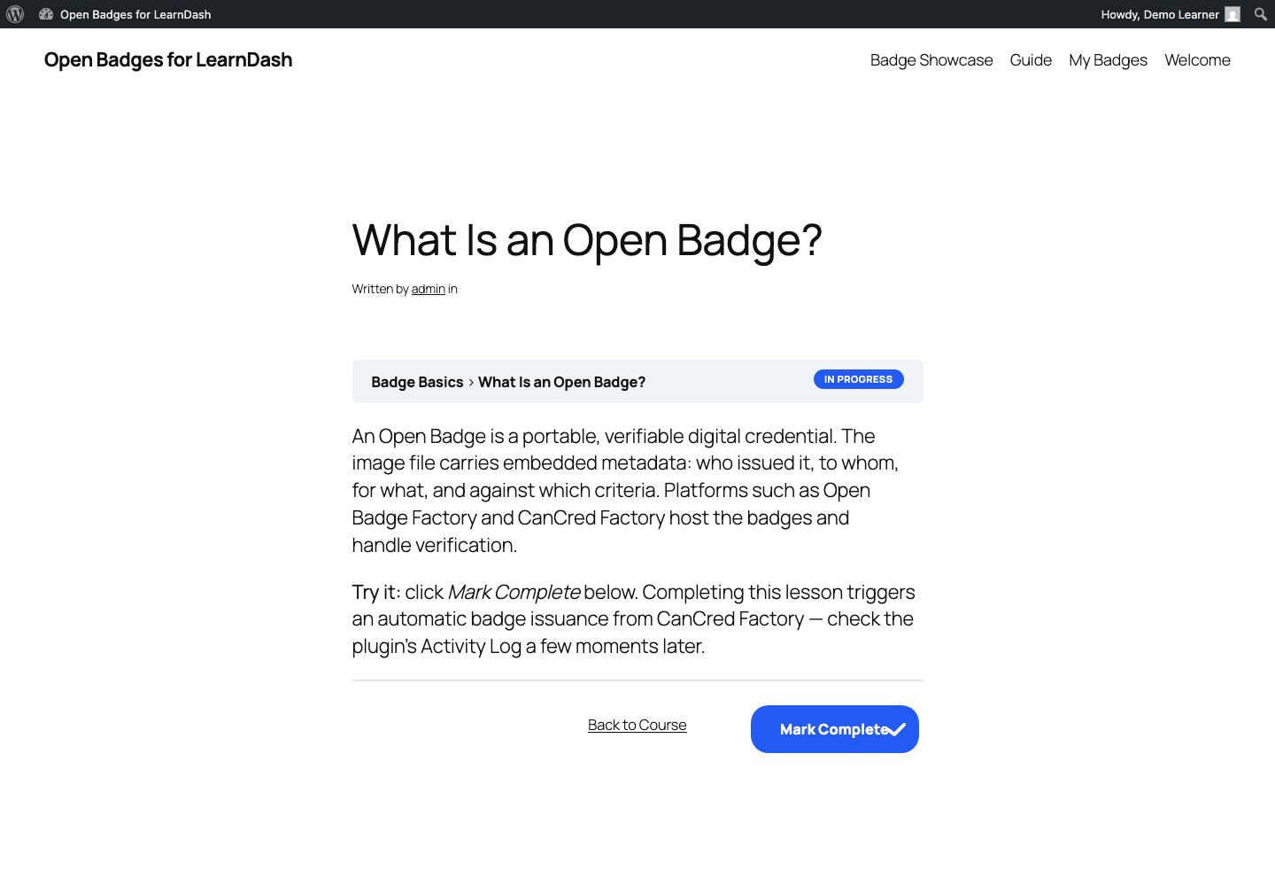Visit the Welcome page
Viewport: 1275px width, 886px height.
pos(1197,60)
